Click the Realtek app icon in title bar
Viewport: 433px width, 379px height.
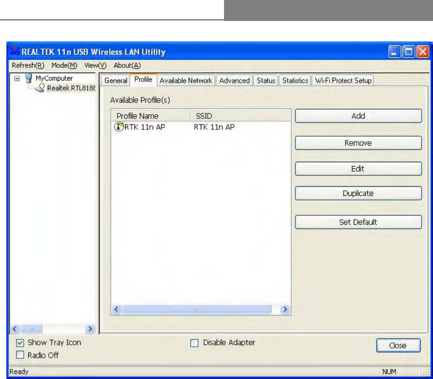(15, 51)
